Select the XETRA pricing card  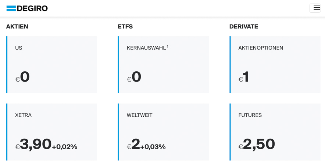point(51,132)
